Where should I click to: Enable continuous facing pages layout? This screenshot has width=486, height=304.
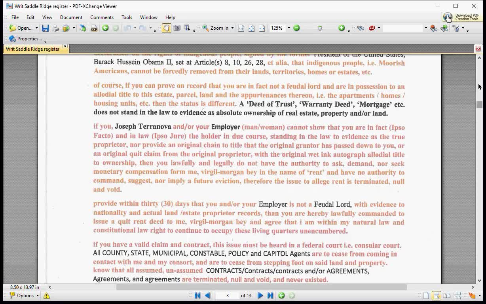tap(457, 296)
